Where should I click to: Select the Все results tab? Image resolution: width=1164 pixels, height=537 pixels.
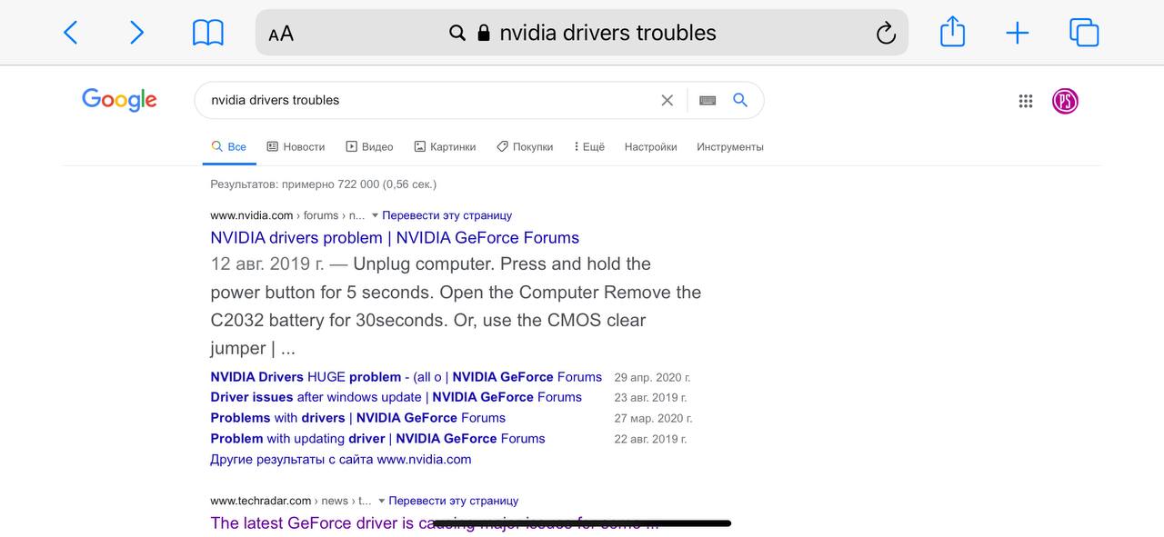click(x=229, y=146)
